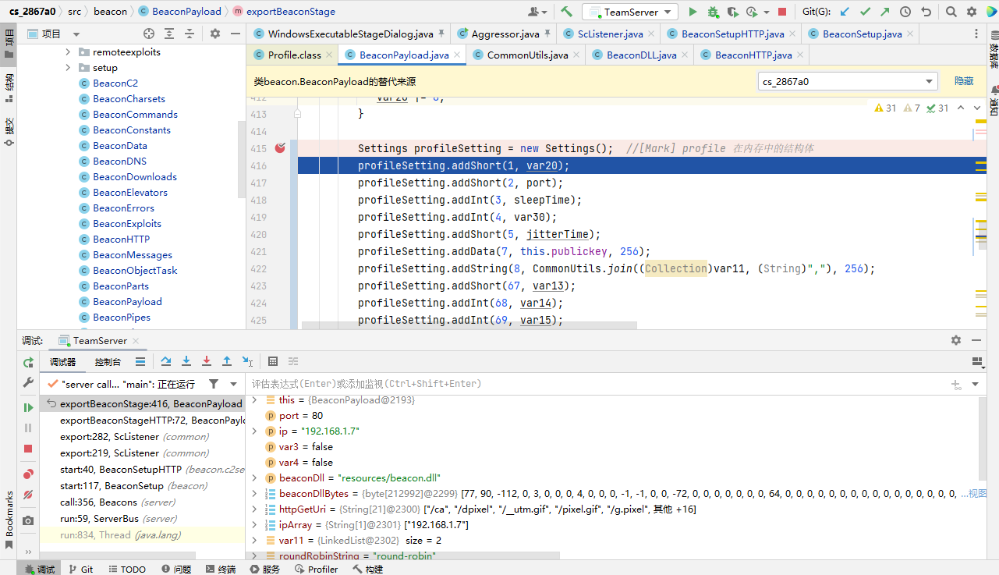The image size is (999, 575).
Task: Commit changes via Git checkmark icon
Action: pyautogui.click(x=865, y=12)
